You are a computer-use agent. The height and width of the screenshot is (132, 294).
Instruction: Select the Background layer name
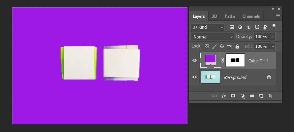tap(235, 77)
